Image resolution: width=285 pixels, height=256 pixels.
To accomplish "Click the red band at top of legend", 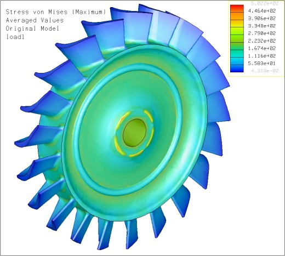I will (237, 9).
